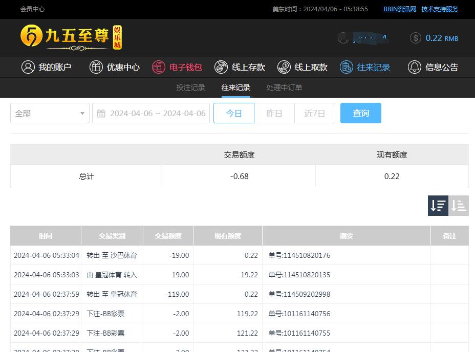
Task: Switch to the 处理中订单 tab
Action: pos(284,87)
